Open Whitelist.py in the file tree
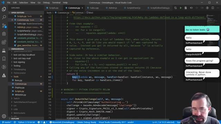The image size is (221, 124). tap(26, 95)
